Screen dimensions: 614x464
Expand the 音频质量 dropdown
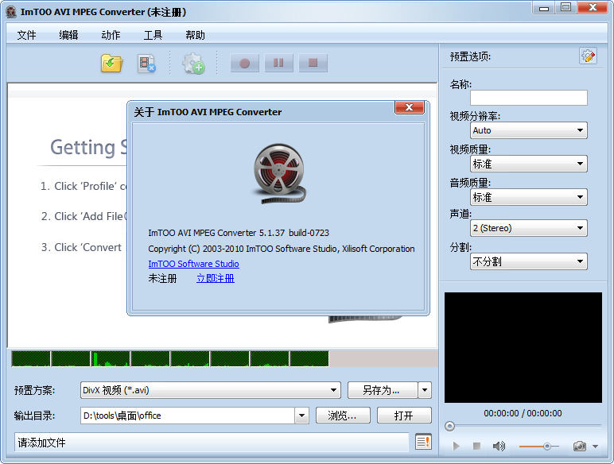[x=529, y=197]
